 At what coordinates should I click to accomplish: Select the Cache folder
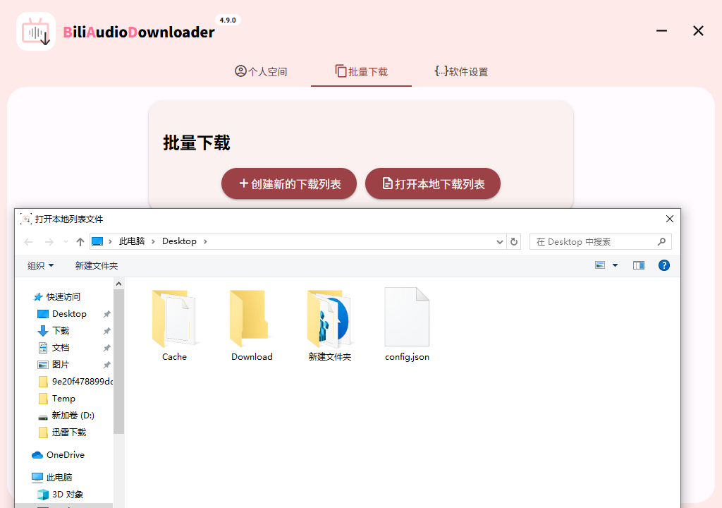point(175,325)
